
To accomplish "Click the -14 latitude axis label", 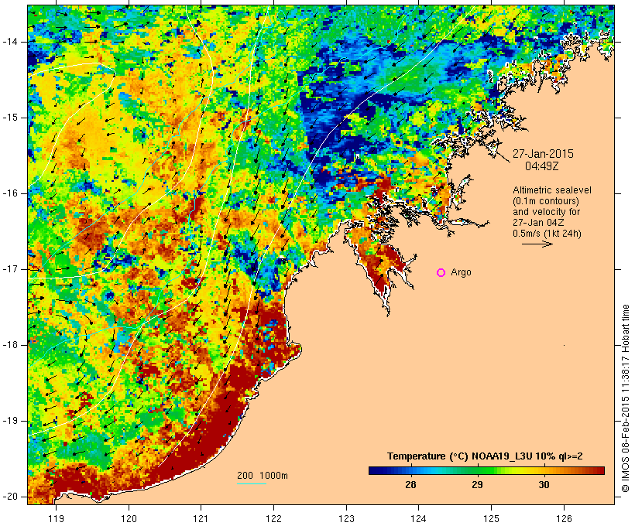I will tap(10, 42).
